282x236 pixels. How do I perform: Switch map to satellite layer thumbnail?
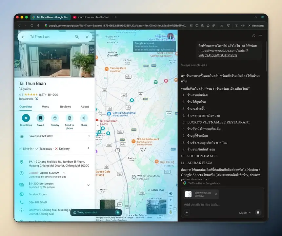107,204
